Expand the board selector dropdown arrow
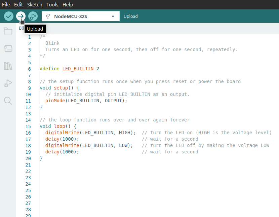The image size is (279, 217). point(113,16)
